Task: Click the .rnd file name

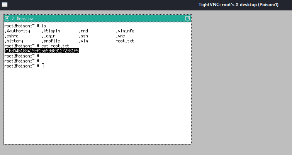Action: 83,31
